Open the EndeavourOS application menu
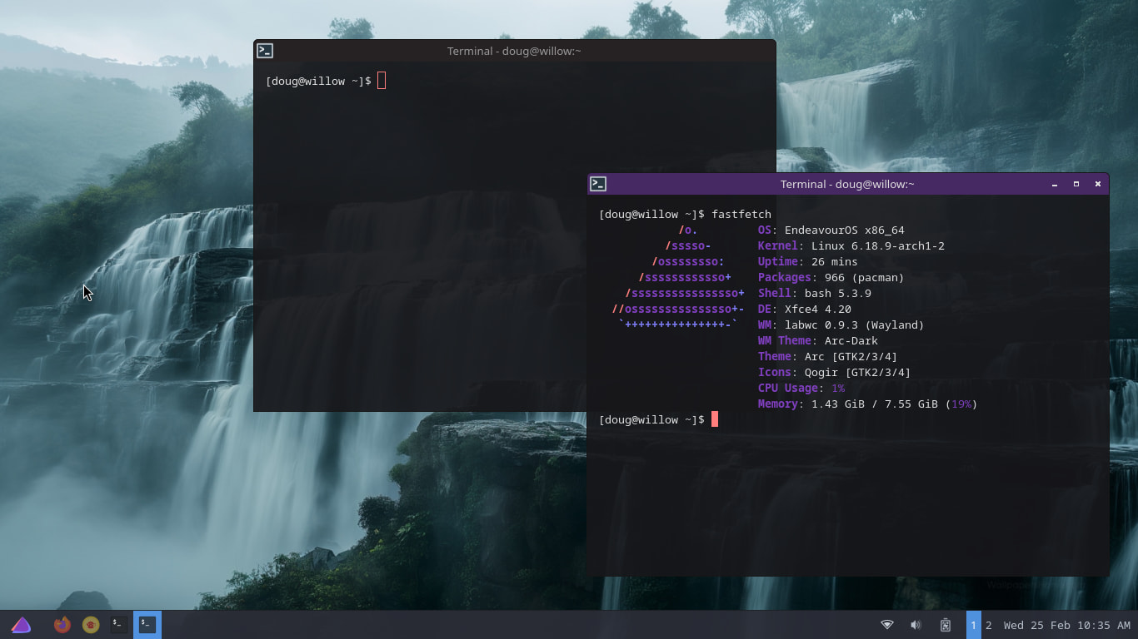Screen dimensions: 1138x639 point(21,625)
